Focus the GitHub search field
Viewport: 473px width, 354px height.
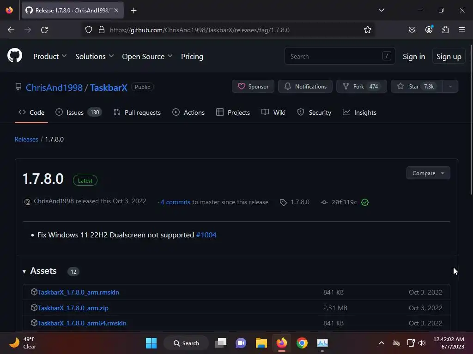click(x=340, y=56)
